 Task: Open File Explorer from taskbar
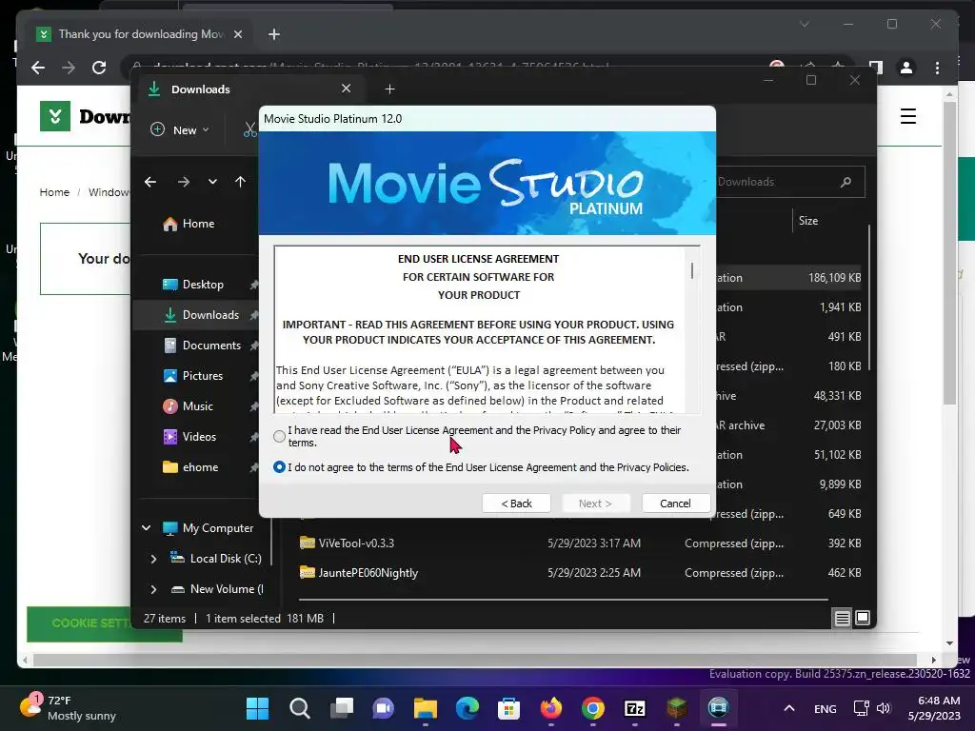point(426,708)
